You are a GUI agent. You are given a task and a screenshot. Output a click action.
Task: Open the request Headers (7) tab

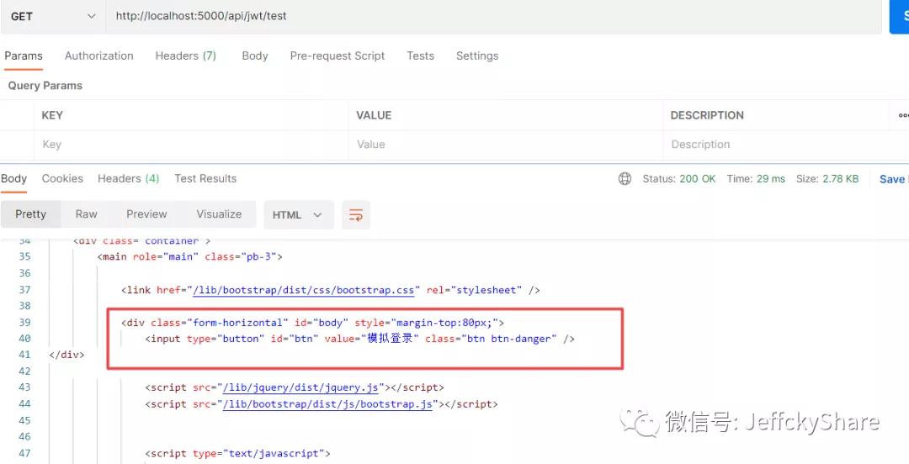[185, 55]
